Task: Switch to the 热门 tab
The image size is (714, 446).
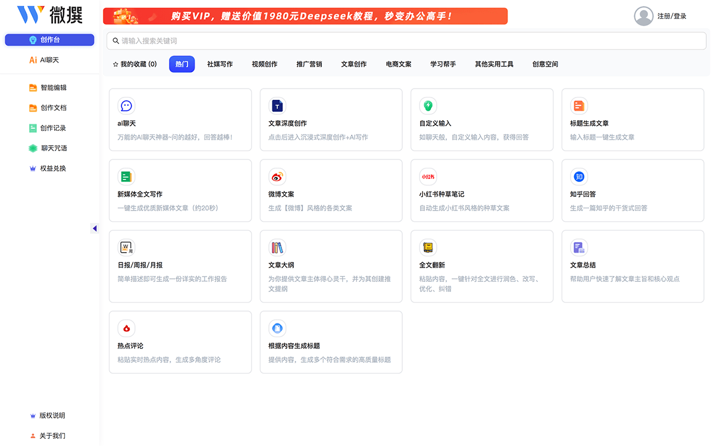Action: coord(181,64)
